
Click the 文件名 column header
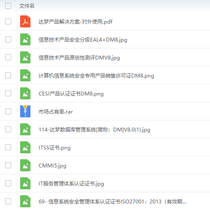27,6
